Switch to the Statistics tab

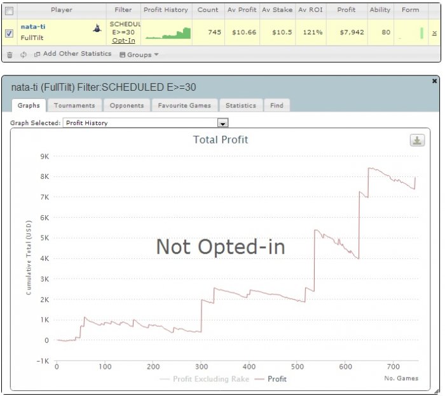click(241, 105)
